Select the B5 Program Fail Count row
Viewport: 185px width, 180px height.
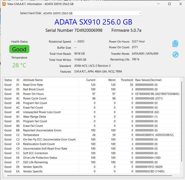[x=92, y=121]
